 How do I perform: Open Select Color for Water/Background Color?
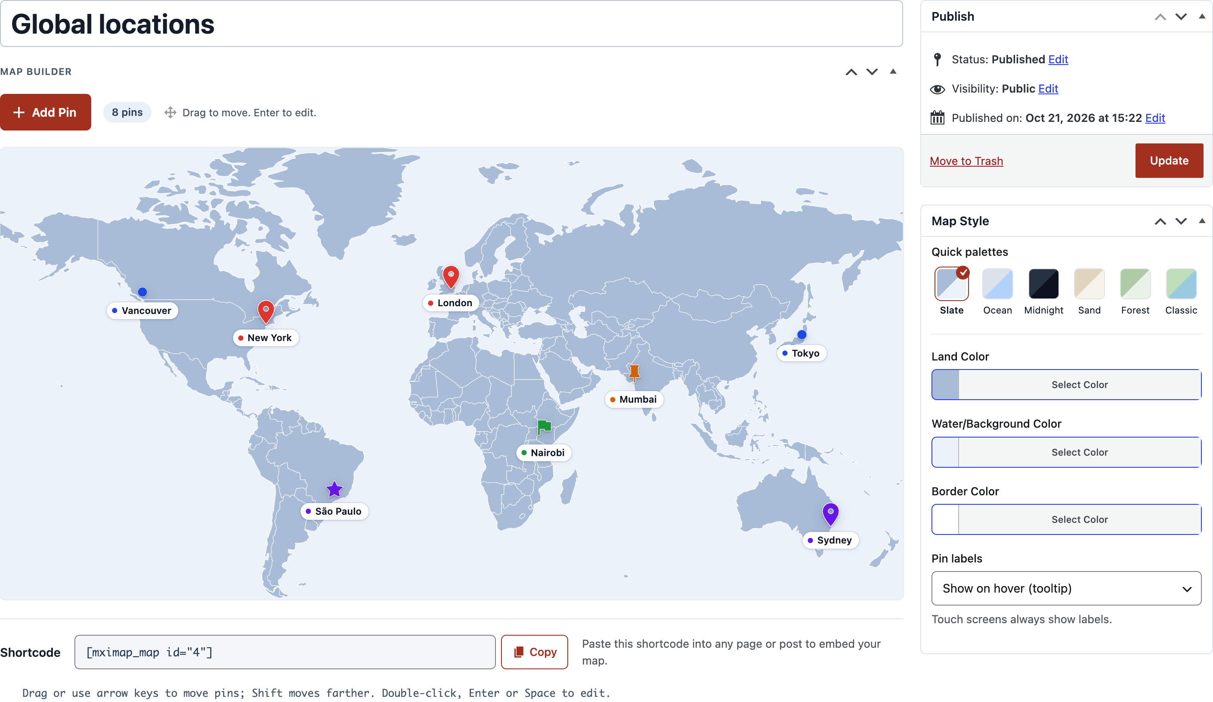click(1080, 452)
